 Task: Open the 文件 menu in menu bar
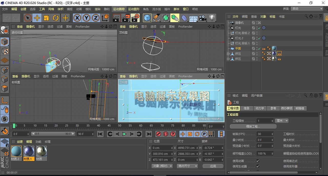(5, 9)
